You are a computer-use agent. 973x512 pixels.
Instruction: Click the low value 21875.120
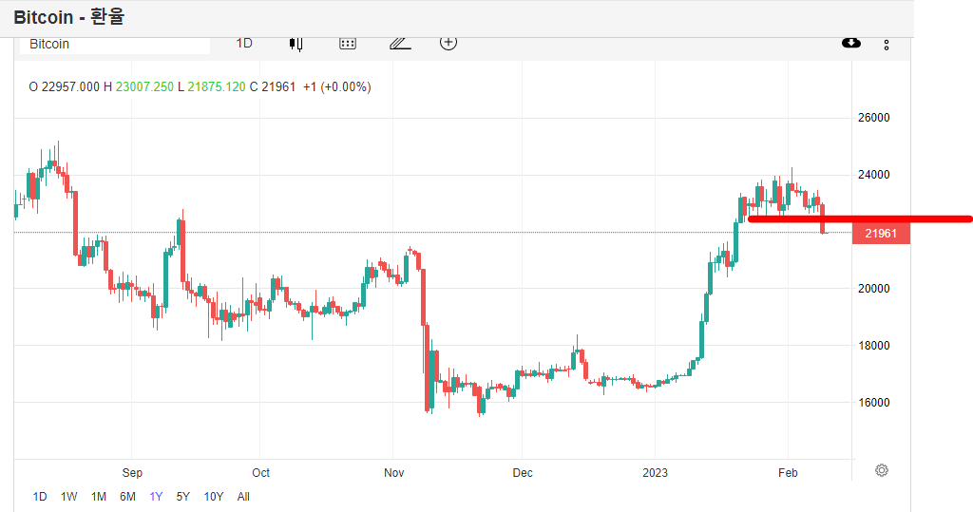point(217,86)
